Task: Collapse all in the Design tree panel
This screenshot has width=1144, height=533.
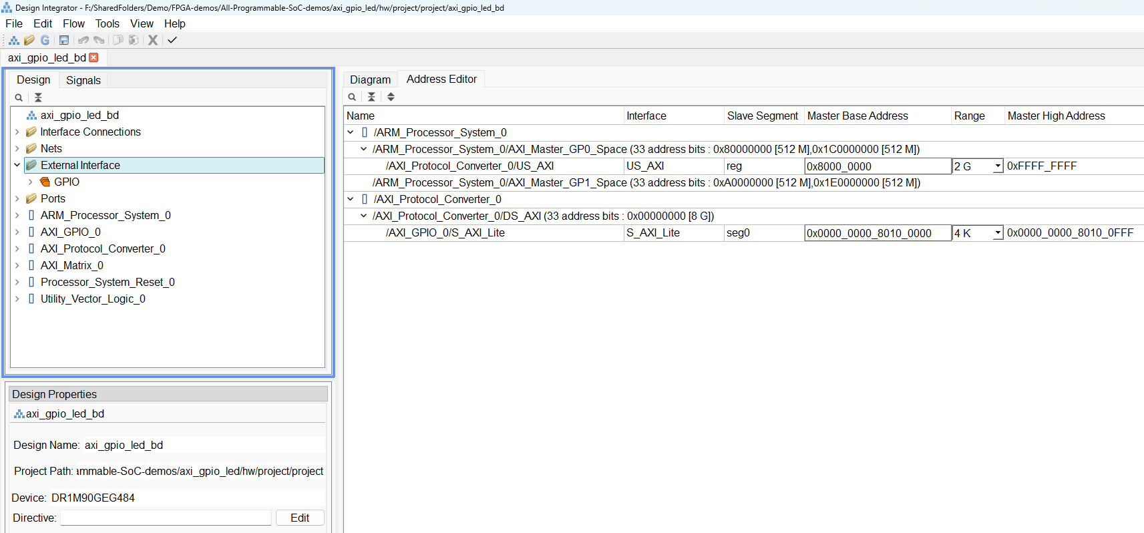Action: pos(38,98)
